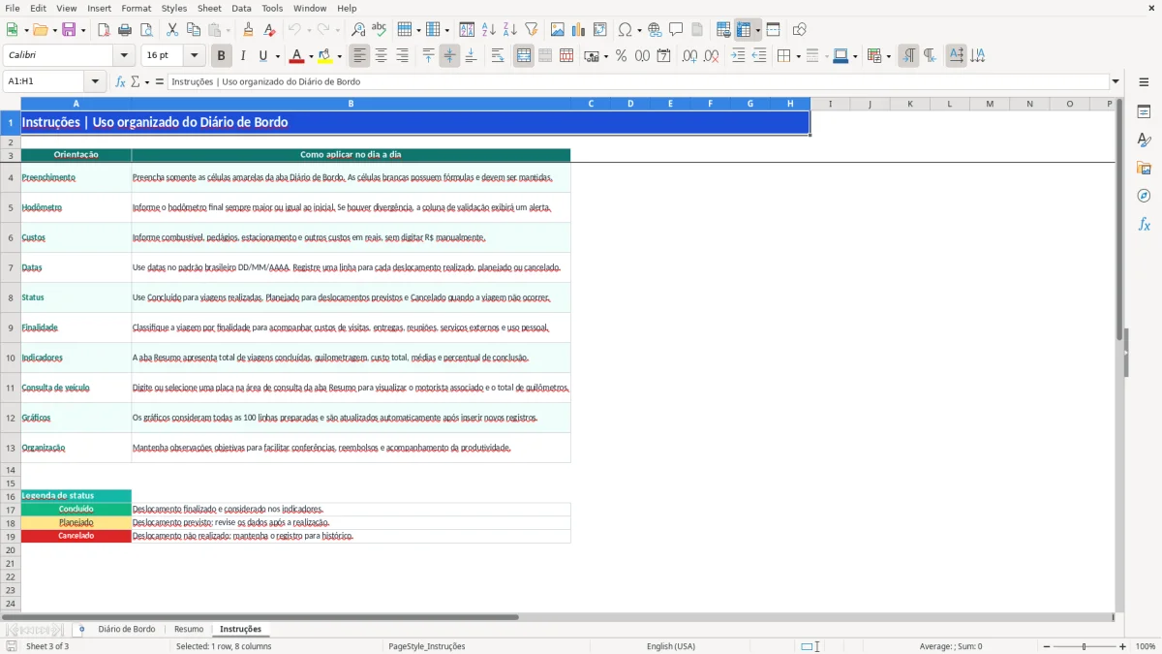The width and height of the screenshot is (1162, 654).
Task: Insert special character omega icon
Action: tap(626, 30)
